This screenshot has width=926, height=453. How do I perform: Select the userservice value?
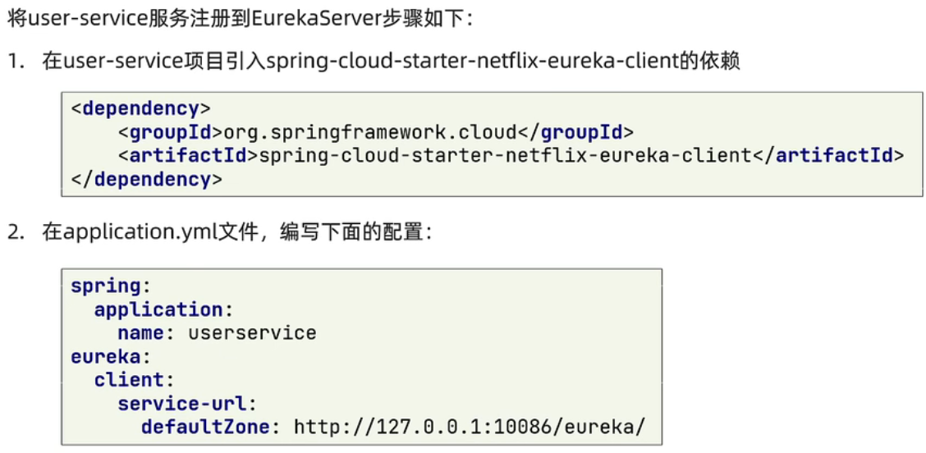252,332
